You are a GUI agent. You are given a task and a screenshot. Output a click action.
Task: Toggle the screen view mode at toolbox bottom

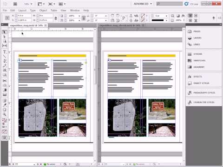pyautogui.click(x=5, y=138)
